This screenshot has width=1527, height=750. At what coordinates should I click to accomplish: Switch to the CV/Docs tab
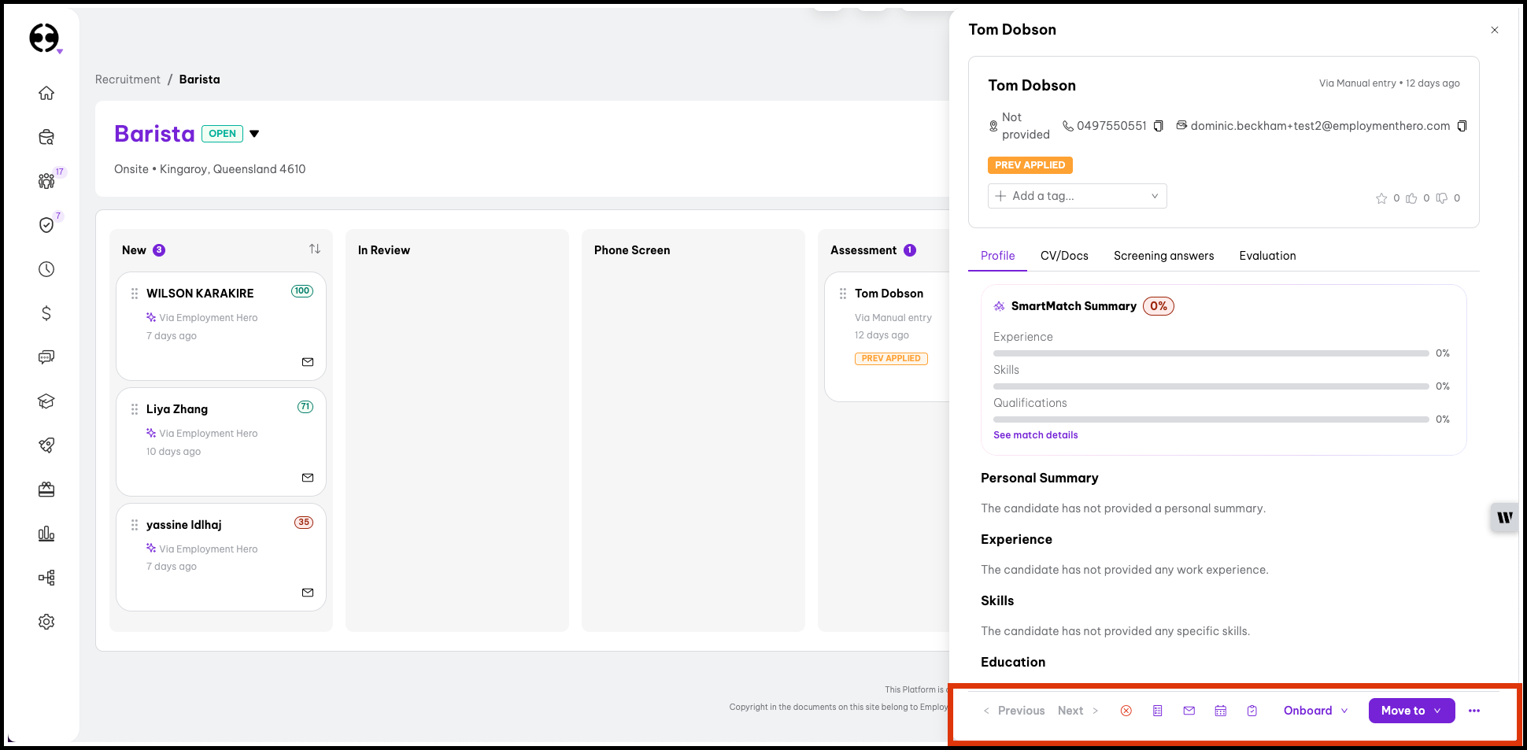tap(1063, 256)
